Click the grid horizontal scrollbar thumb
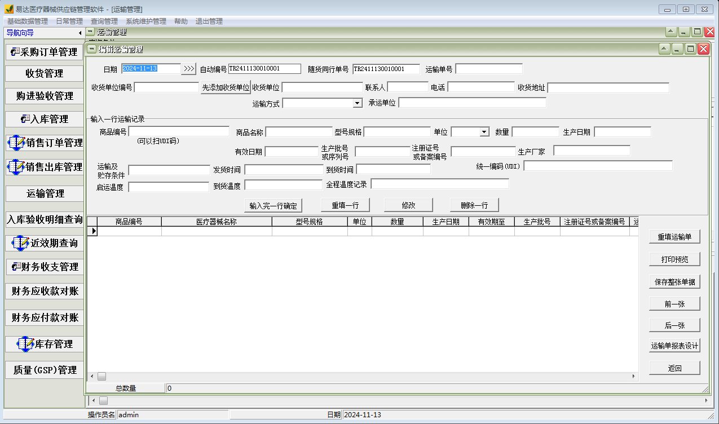 [102, 376]
